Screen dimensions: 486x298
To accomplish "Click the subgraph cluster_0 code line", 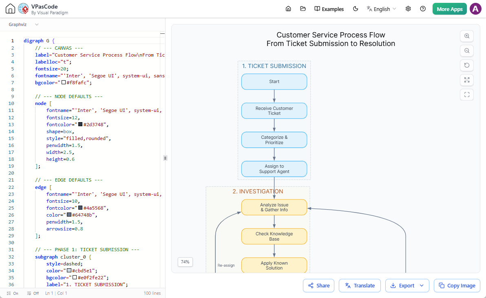I will click(x=63, y=256).
